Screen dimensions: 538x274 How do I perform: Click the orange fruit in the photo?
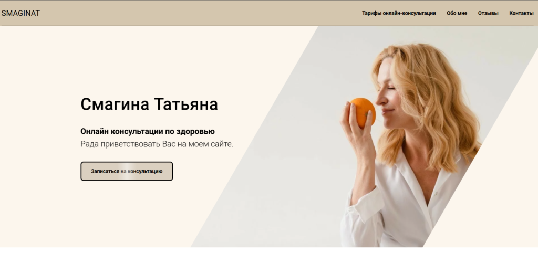(363, 112)
